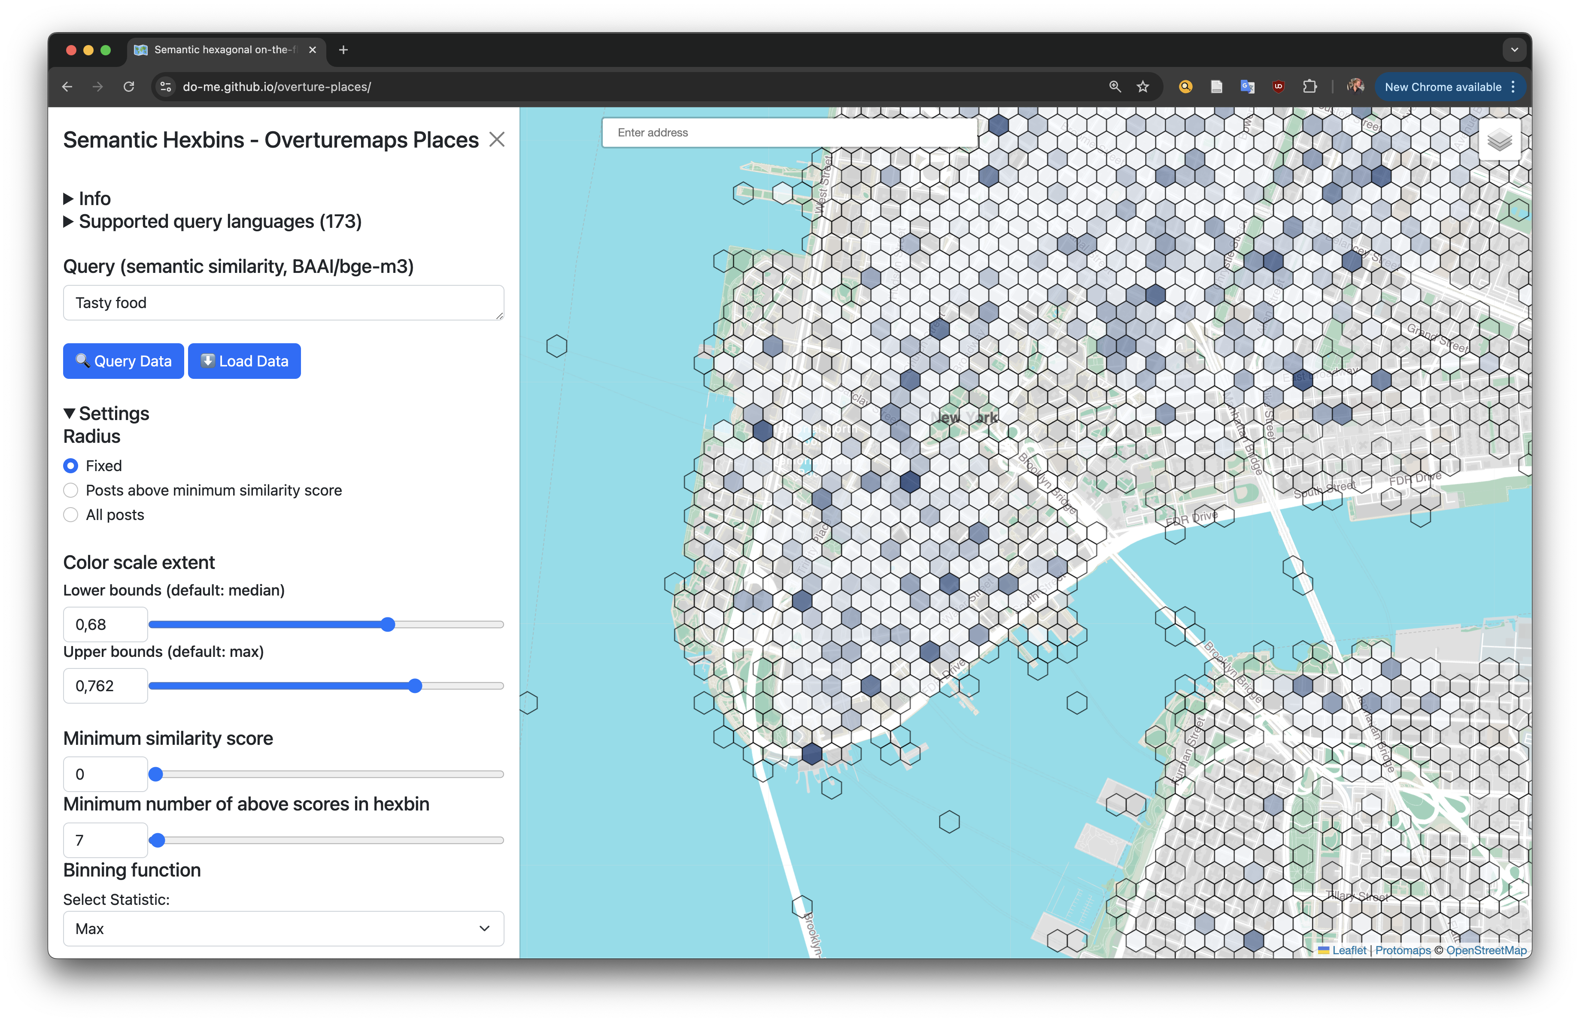1580x1022 pixels.
Task: Select Fixed radius radio button
Action: (71, 466)
